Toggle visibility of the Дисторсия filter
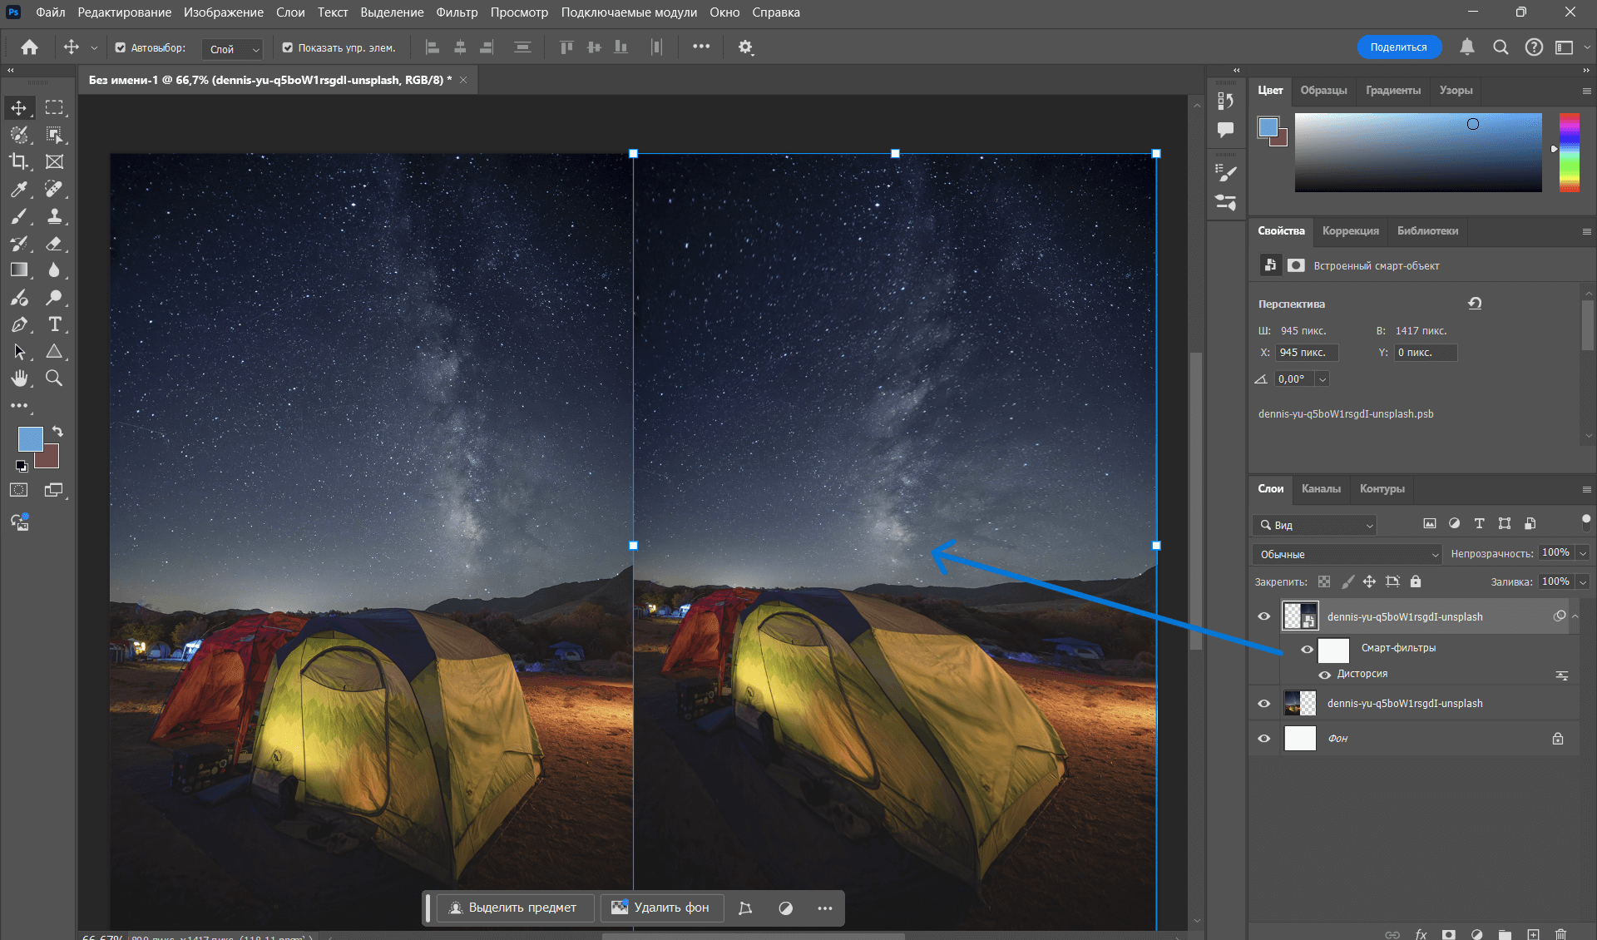 pyautogui.click(x=1324, y=675)
